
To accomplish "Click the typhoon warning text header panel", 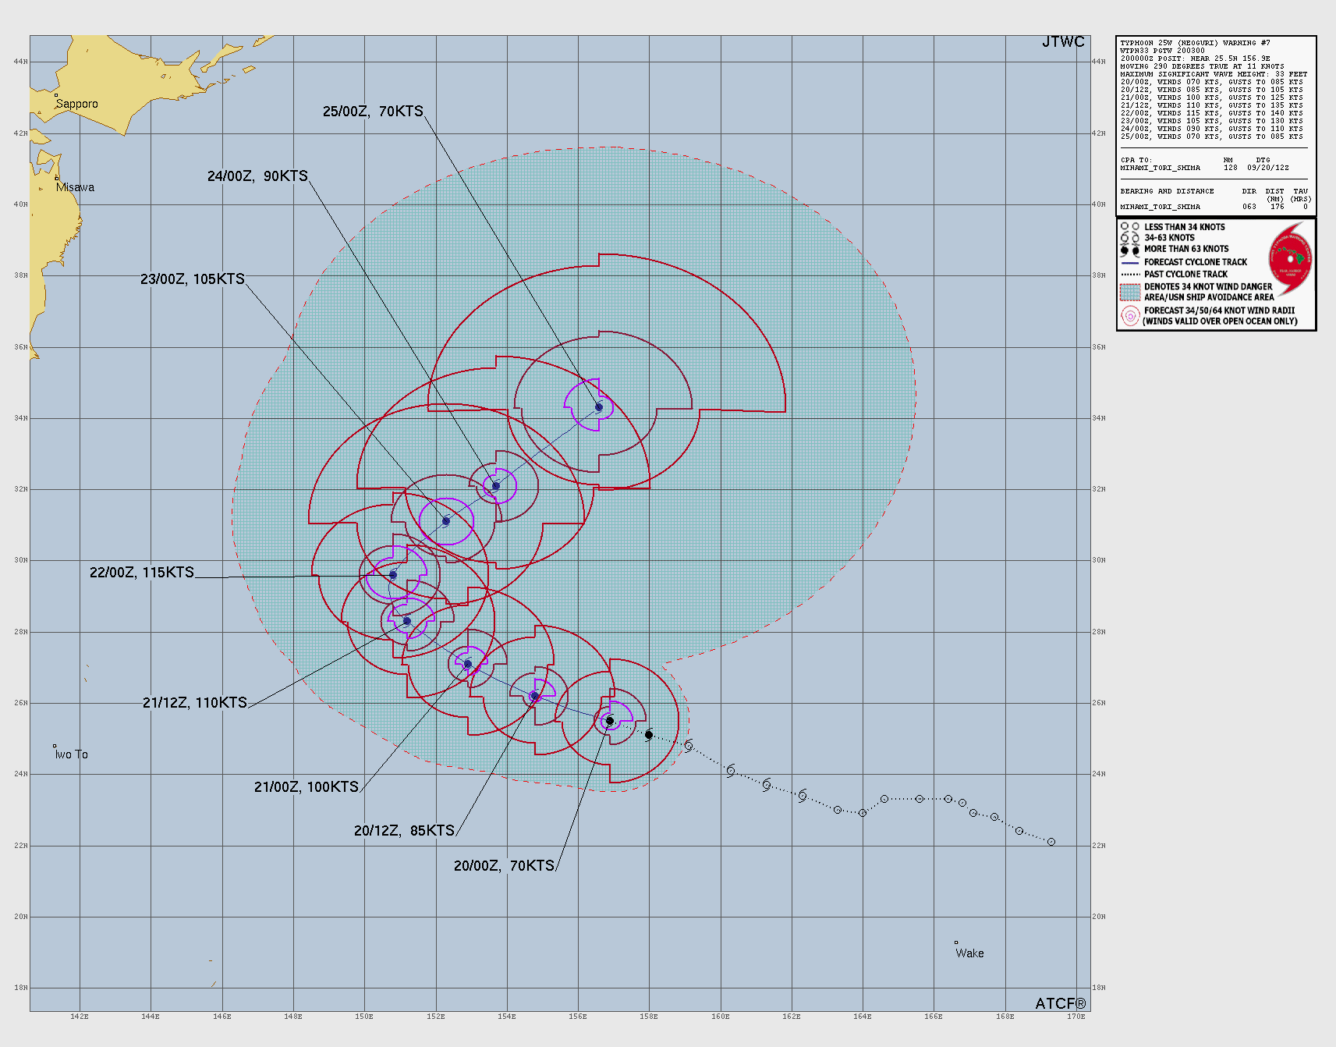I will [1215, 90].
